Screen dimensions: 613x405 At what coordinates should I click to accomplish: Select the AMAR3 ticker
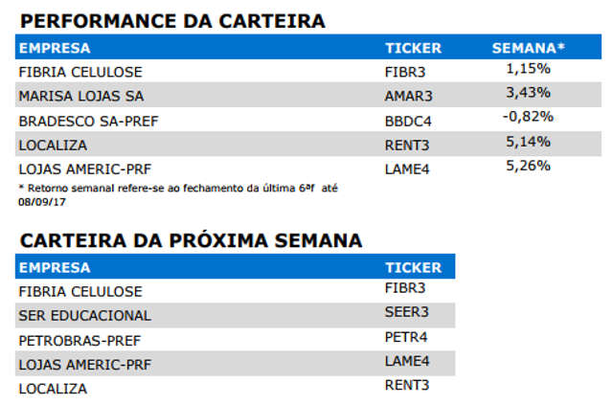tap(409, 96)
